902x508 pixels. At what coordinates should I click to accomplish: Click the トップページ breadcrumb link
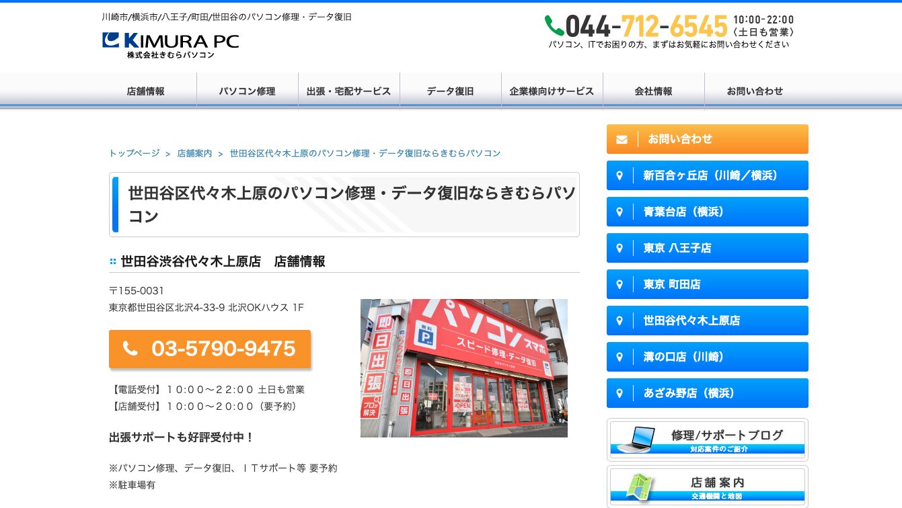point(133,153)
